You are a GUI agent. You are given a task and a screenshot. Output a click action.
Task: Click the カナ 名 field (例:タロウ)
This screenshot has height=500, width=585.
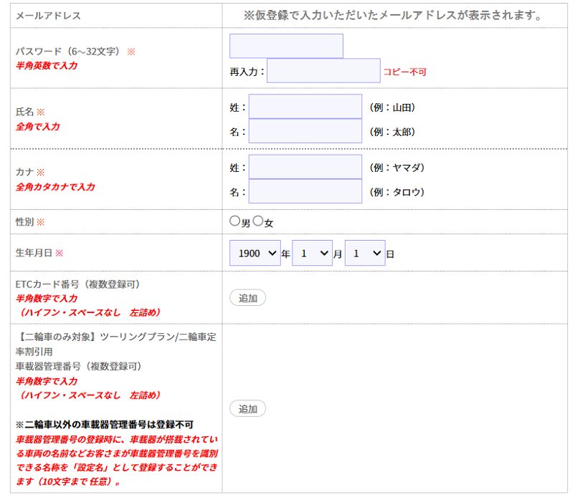click(305, 191)
